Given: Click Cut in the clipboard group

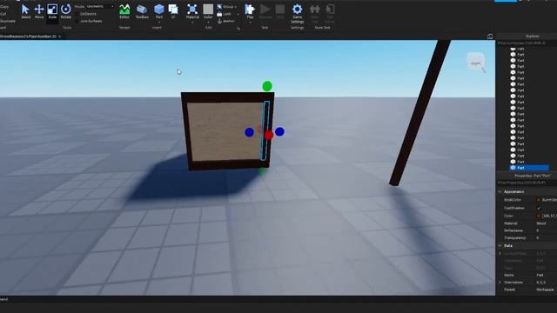Looking at the screenshot, I should pos(3,14).
